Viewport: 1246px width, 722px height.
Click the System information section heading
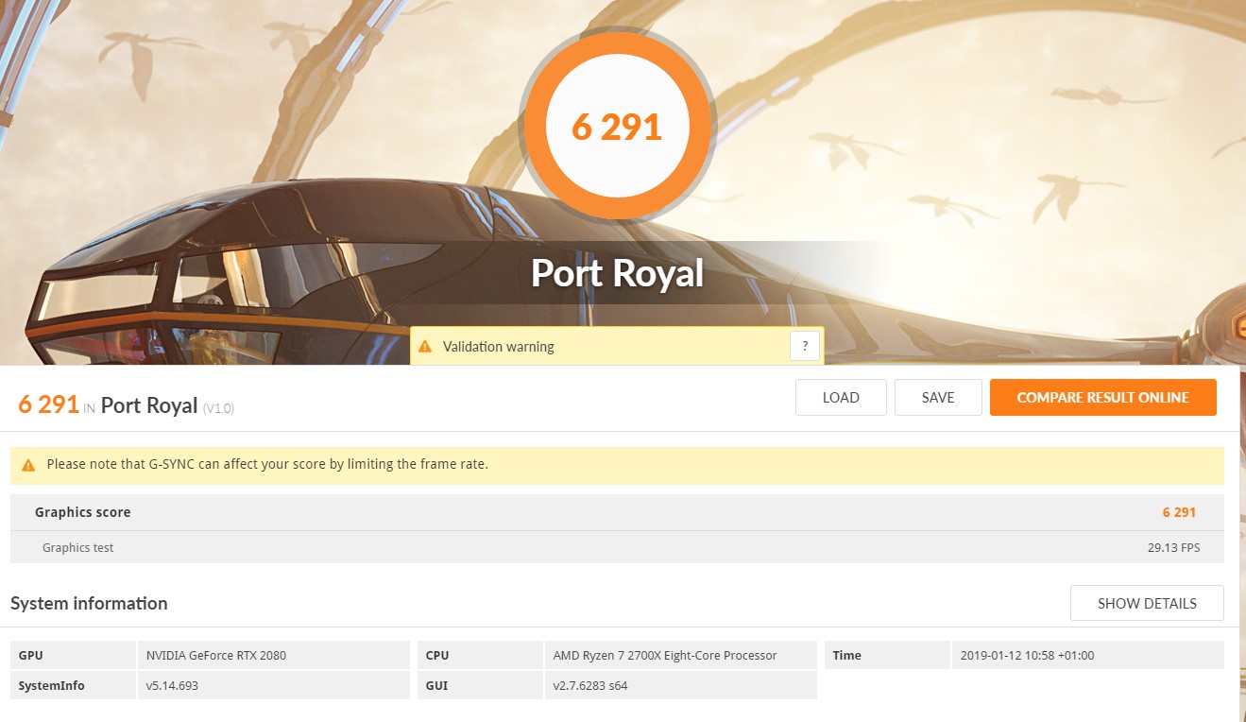(88, 603)
